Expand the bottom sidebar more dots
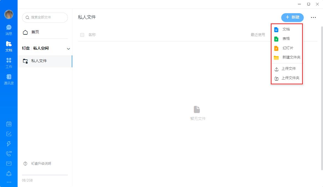The image size is (323, 187). pyautogui.click(x=9, y=182)
